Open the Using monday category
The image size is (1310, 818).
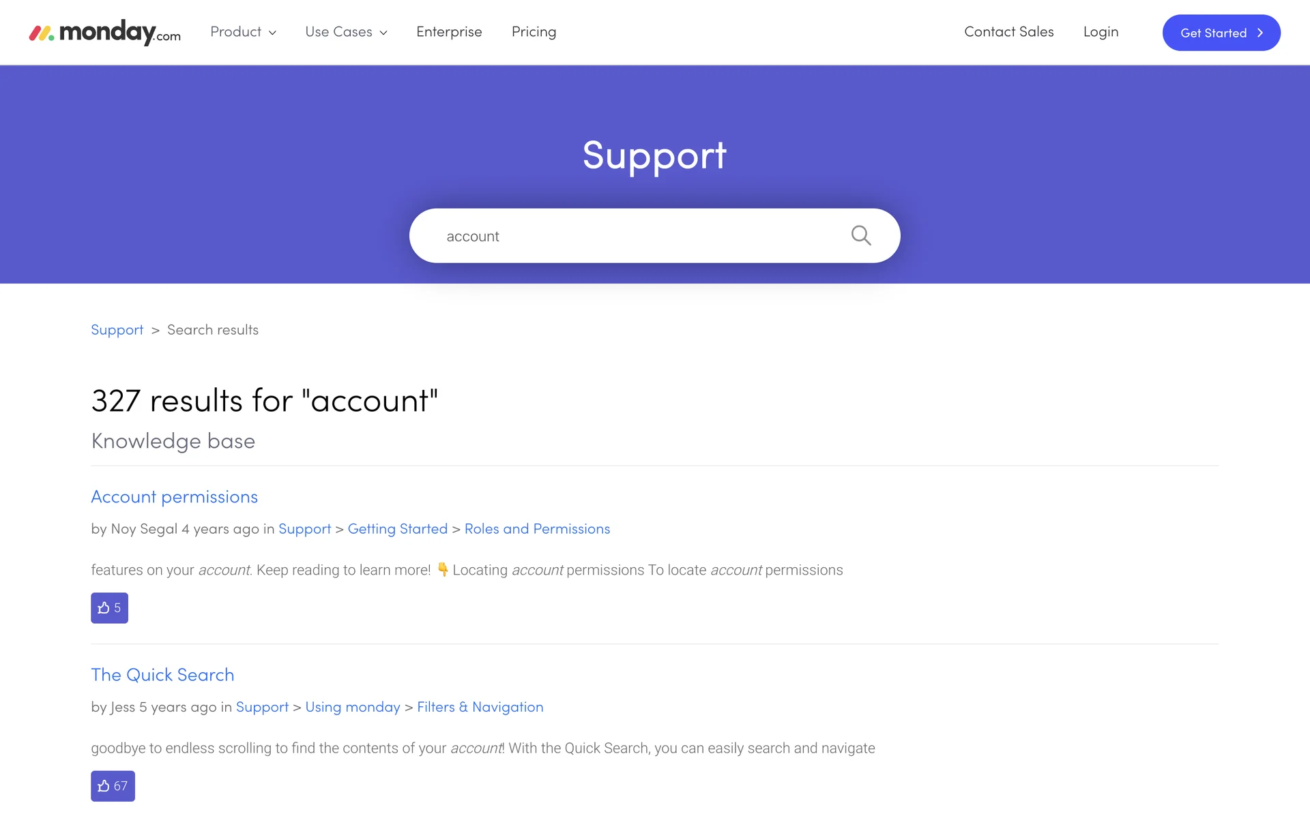point(353,707)
